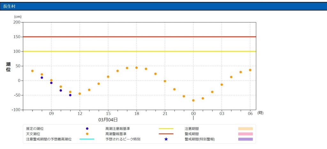Click the blue dot legend marker for 推定の潮位
Image resolution: width=327 pixels, height=149 pixels.
(x=87, y=129)
